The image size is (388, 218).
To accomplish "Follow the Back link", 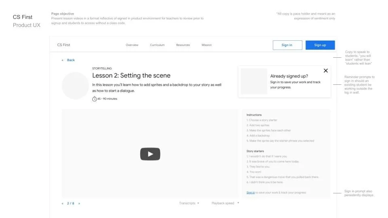I will (x=71, y=60).
